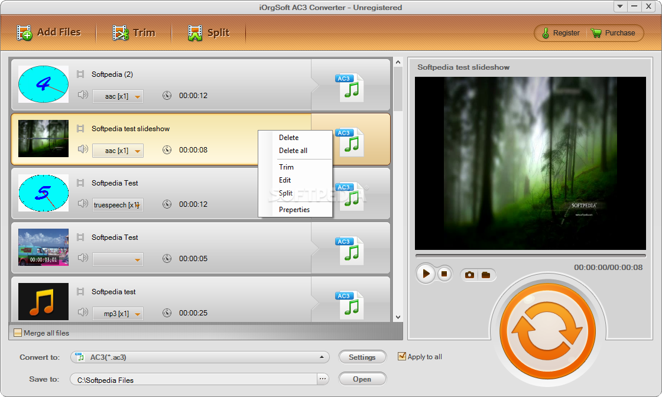The height and width of the screenshot is (397, 662).
Task: Uncheck Apply to all checkbox
Action: pos(402,356)
